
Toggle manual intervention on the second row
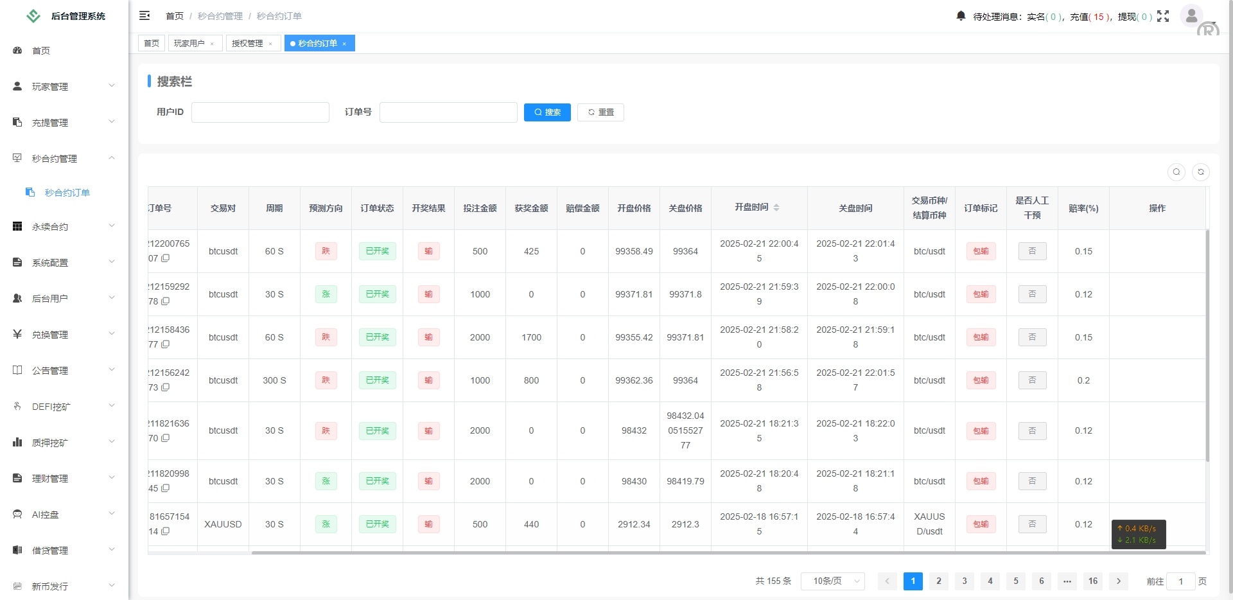(1031, 294)
